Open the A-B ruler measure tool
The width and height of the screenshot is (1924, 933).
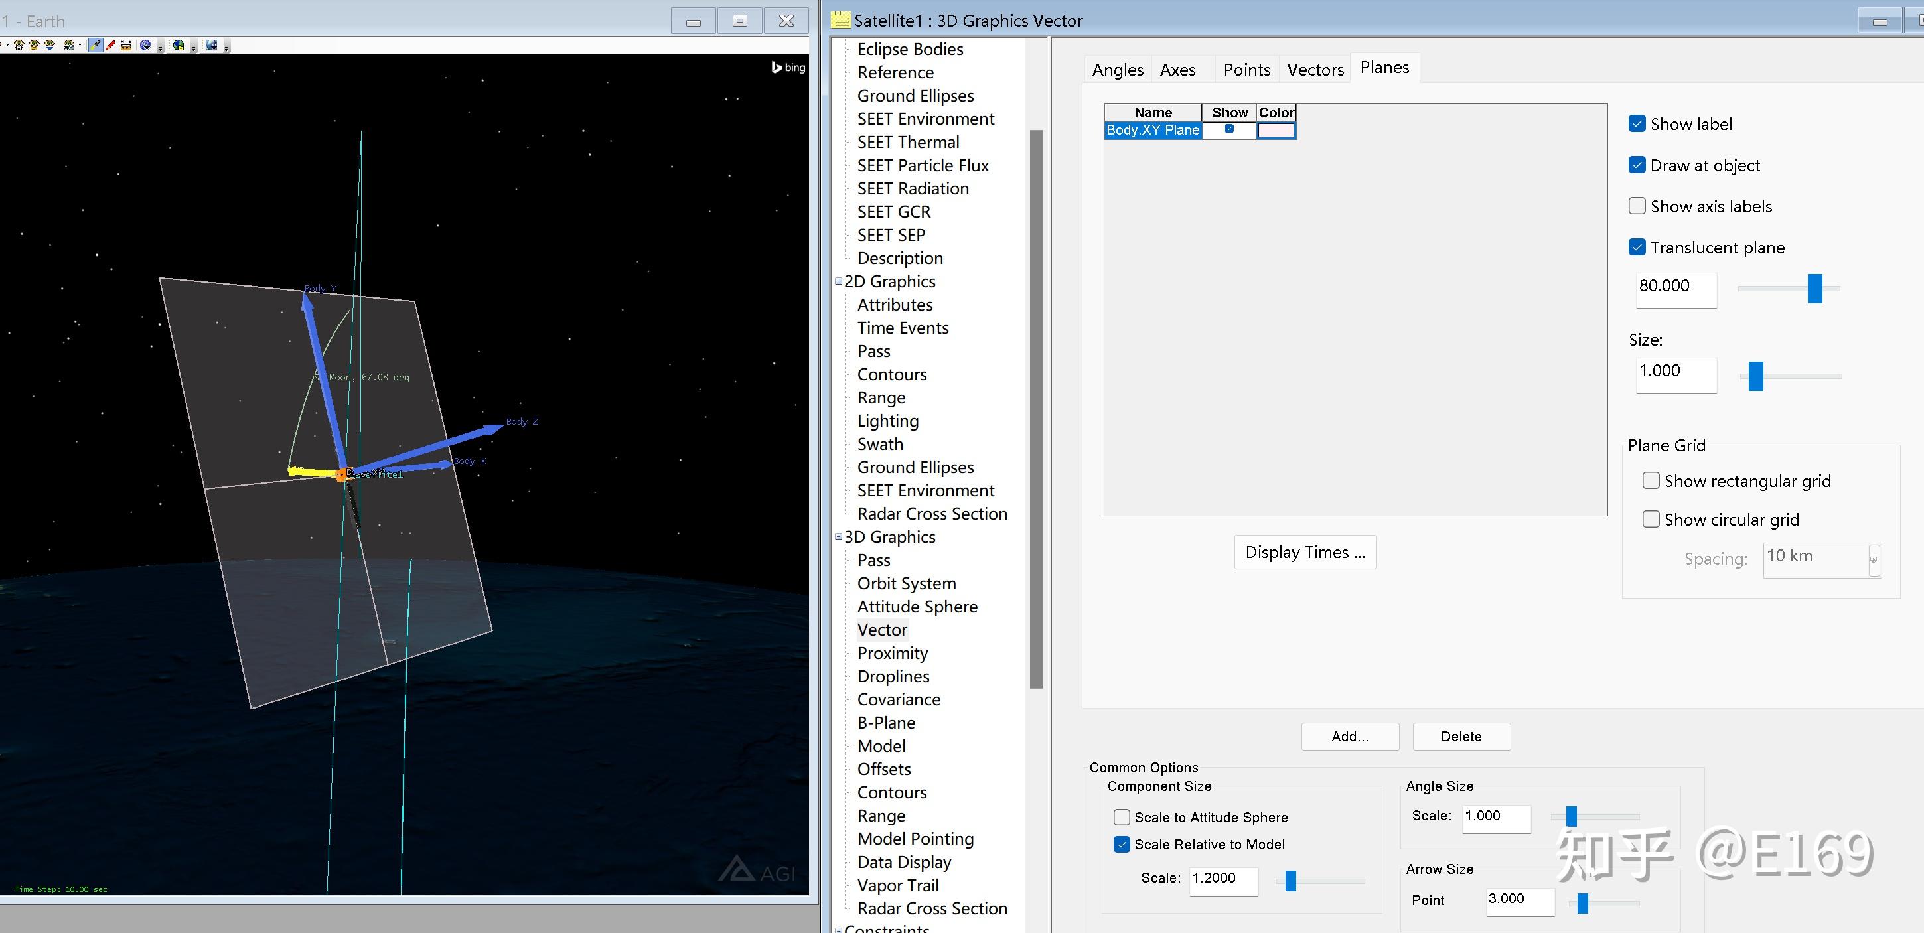pos(126,46)
